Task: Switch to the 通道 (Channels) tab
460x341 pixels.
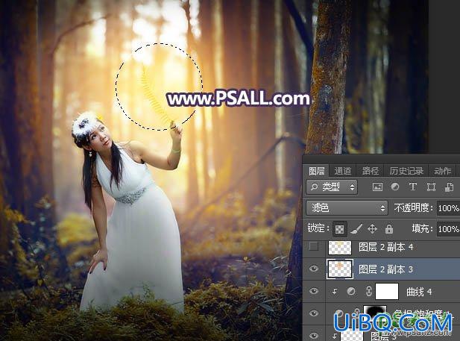Action: pyautogui.click(x=342, y=171)
